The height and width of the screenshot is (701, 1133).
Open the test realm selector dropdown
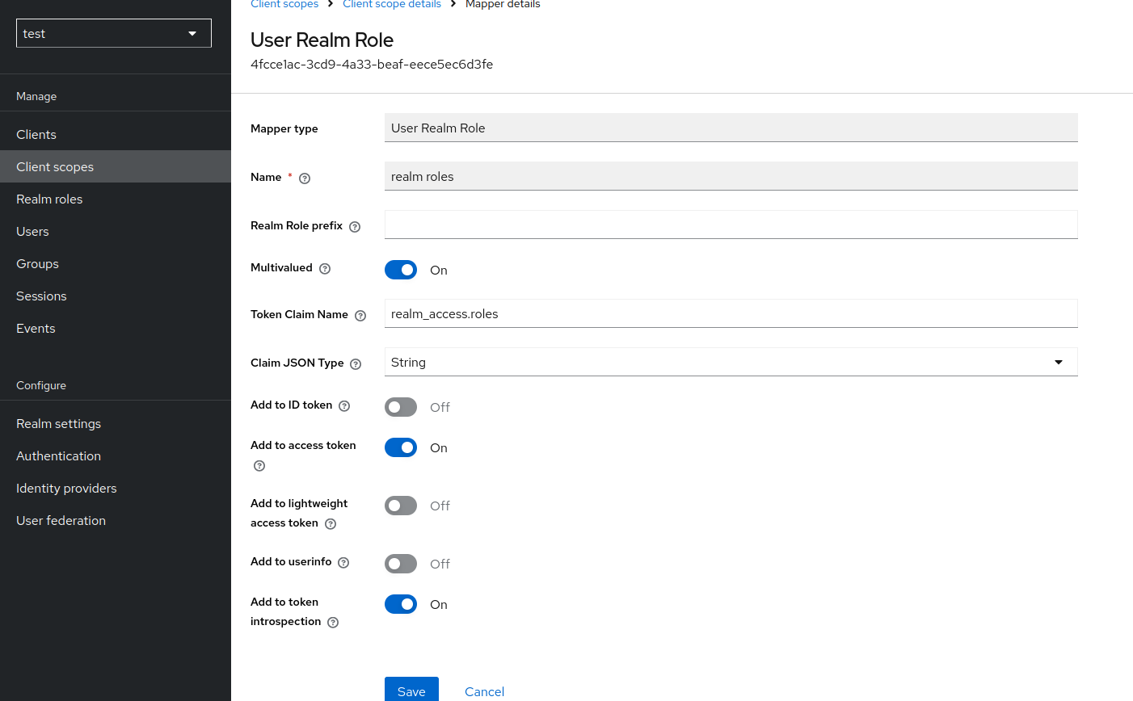[x=114, y=33]
